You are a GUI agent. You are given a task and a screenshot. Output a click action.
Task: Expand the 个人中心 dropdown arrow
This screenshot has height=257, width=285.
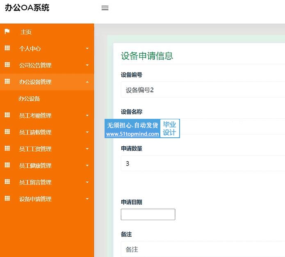tap(87, 48)
